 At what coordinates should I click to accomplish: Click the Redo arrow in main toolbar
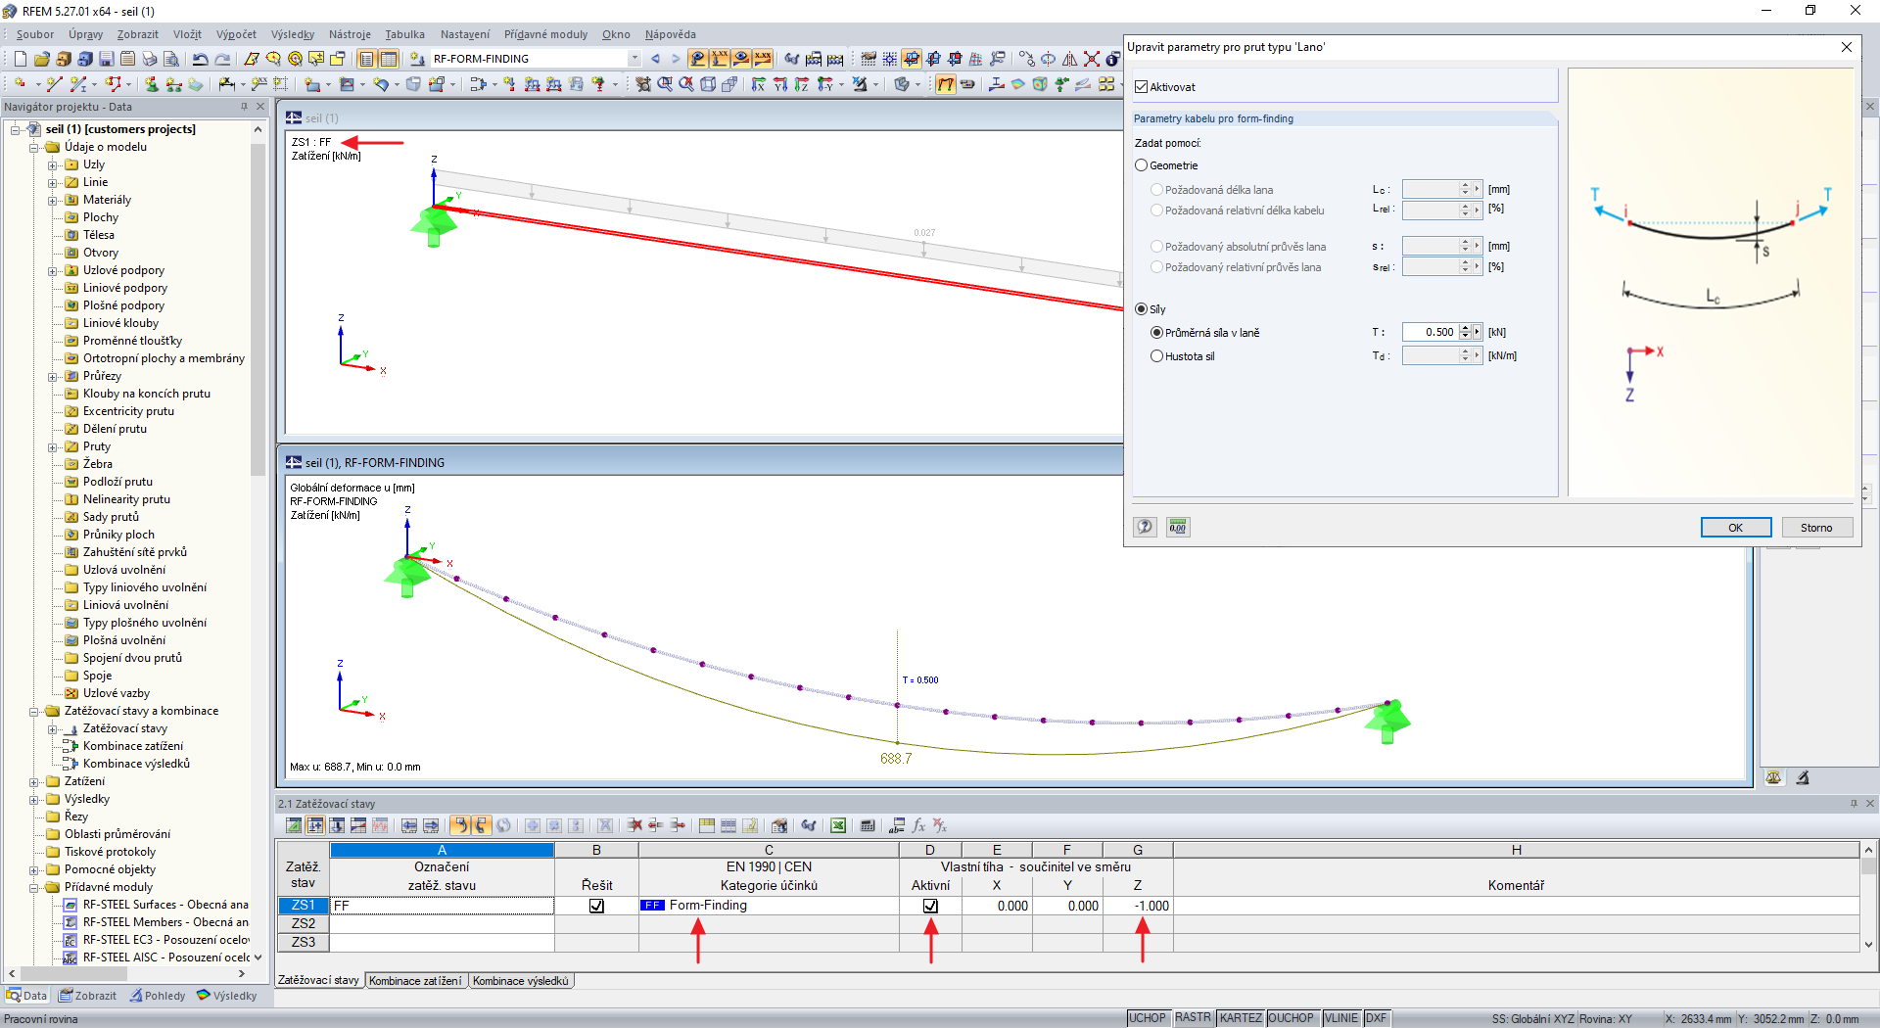click(222, 59)
